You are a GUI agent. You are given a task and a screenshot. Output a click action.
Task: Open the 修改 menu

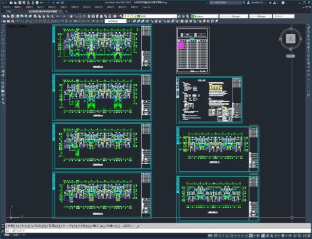(x=99, y=7)
